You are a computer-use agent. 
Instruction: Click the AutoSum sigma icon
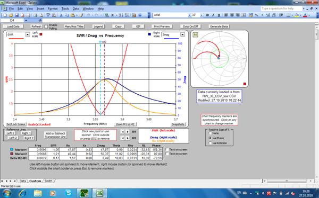pos(113,15)
